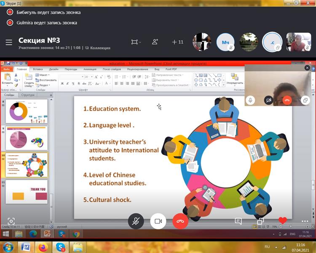Viewport: 316px width, 253px height.
Task: Unmute the microphone in Skype call controls
Action: point(136,221)
